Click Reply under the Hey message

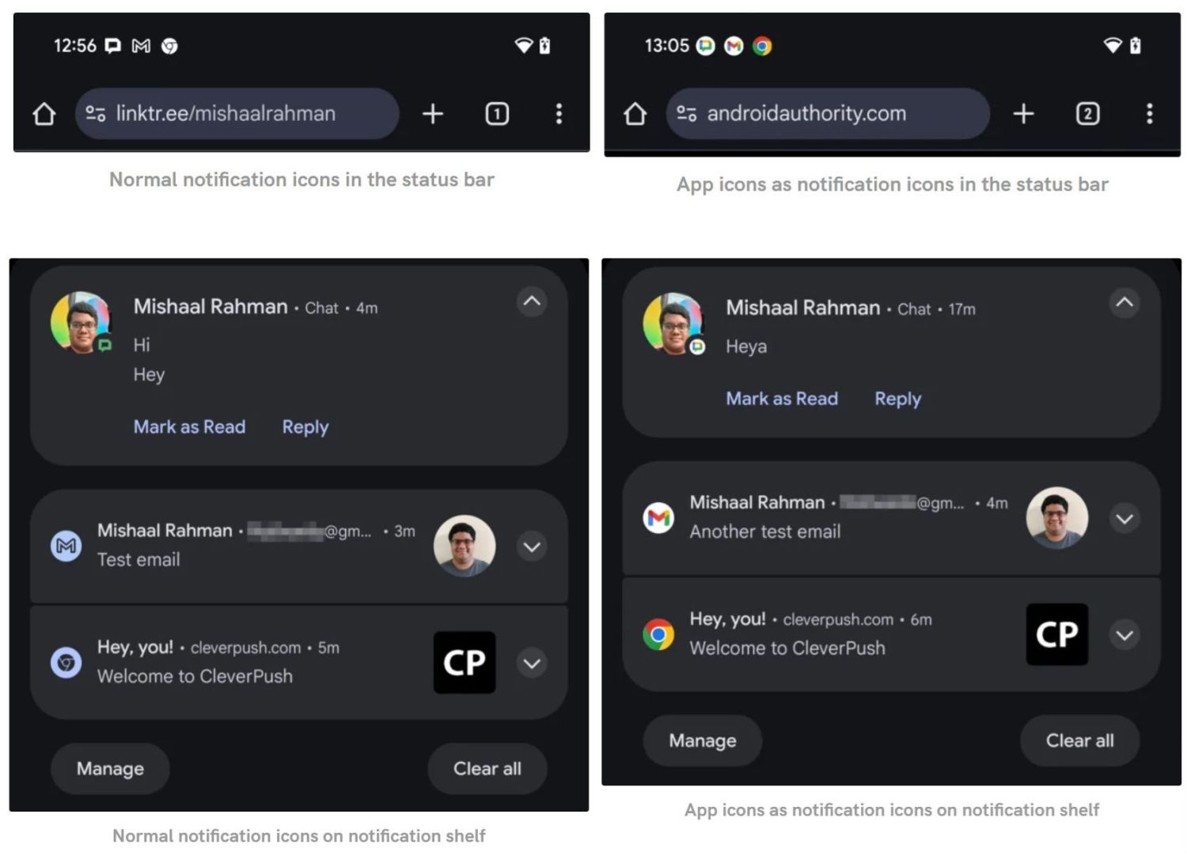tap(305, 427)
